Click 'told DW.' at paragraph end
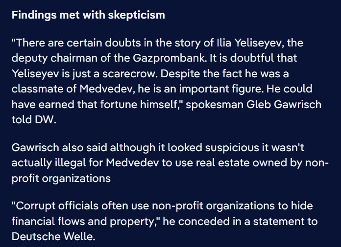 [x=34, y=120]
